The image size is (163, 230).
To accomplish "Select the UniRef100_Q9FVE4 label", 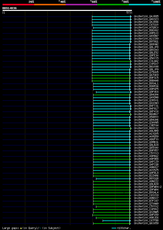I will coord(146,92).
